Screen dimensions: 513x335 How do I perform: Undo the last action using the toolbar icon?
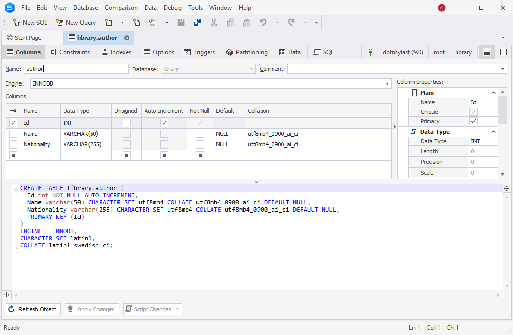coord(262,23)
